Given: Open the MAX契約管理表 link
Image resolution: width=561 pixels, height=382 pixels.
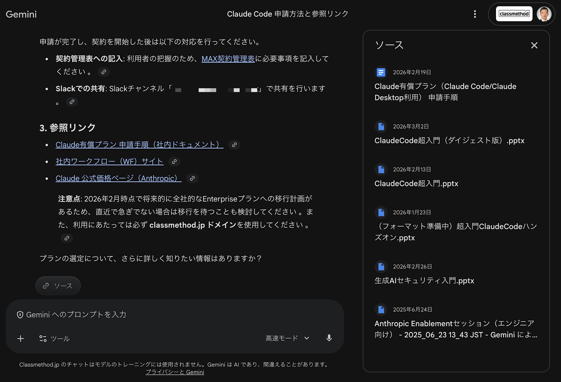Looking at the screenshot, I should [228, 59].
